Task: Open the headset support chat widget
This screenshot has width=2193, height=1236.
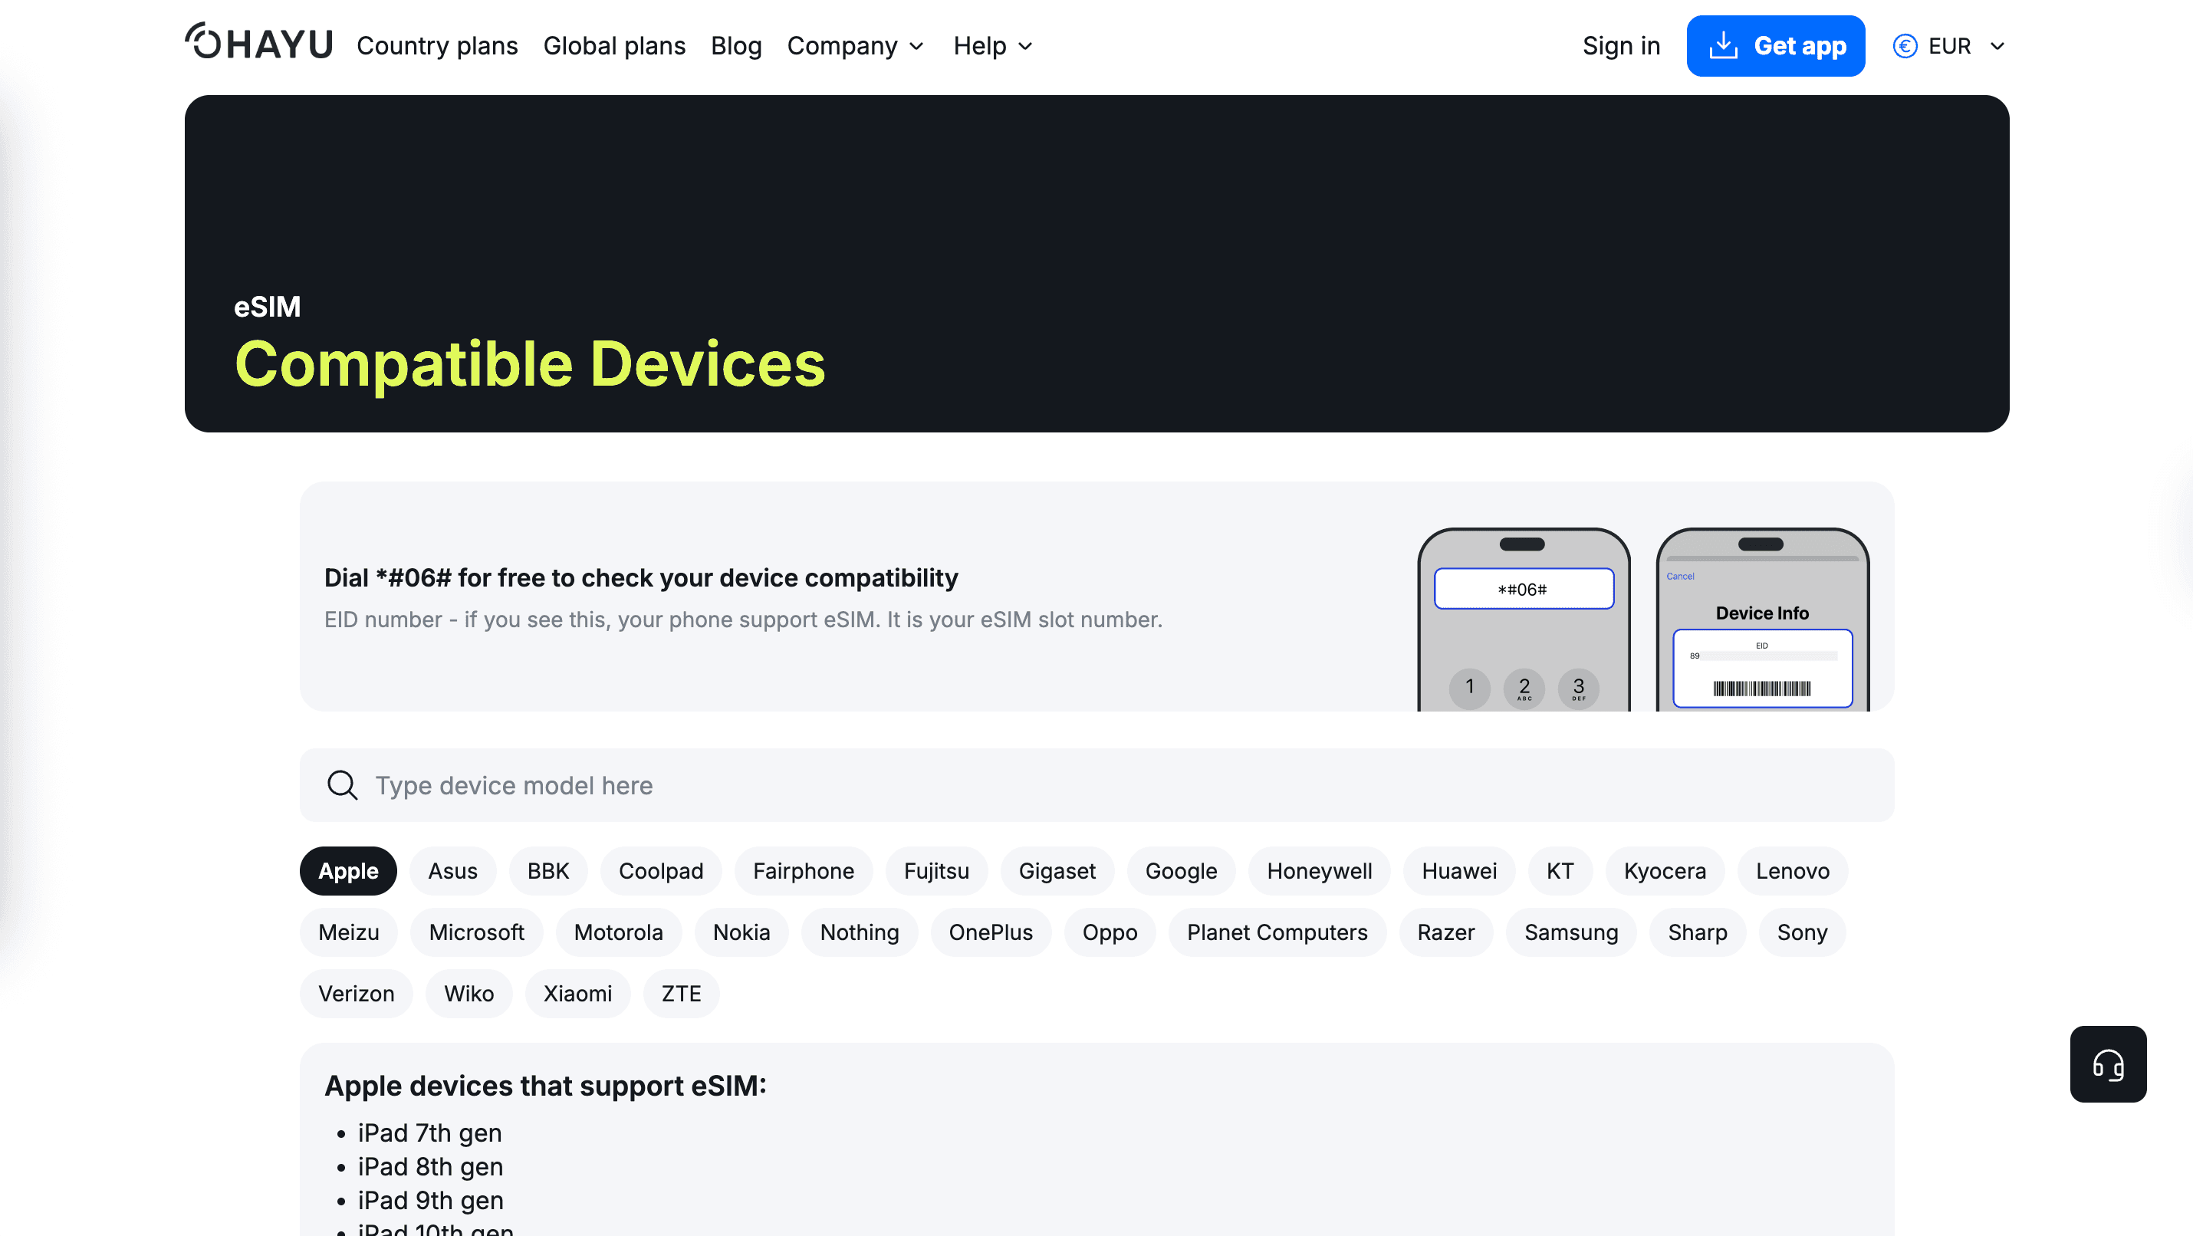Action: [x=2108, y=1064]
